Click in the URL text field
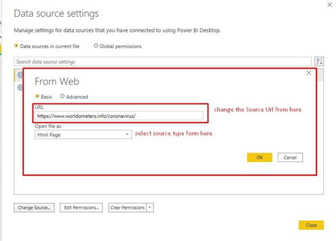Viewport: 336px width, 241px height. pyautogui.click(x=119, y=116)
